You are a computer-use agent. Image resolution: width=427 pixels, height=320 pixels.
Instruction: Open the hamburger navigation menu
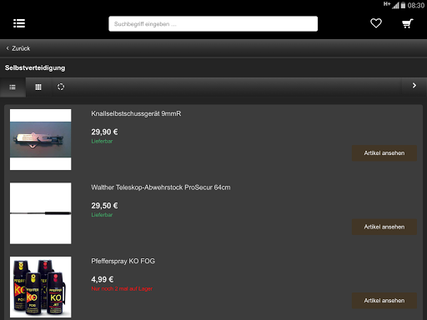tap(19, 23)
